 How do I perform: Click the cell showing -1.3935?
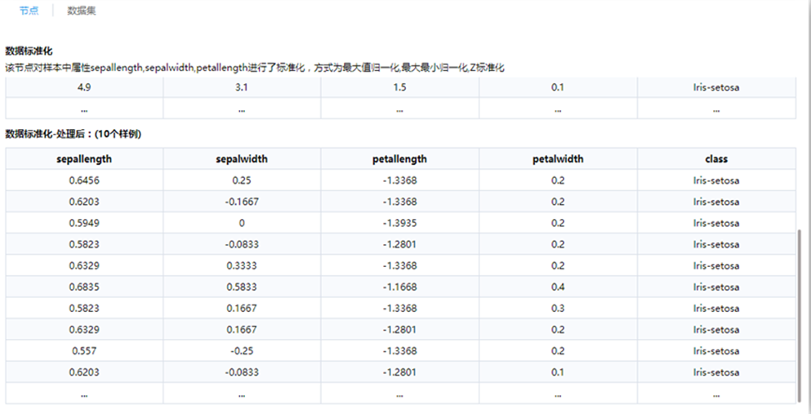point(399,223)
